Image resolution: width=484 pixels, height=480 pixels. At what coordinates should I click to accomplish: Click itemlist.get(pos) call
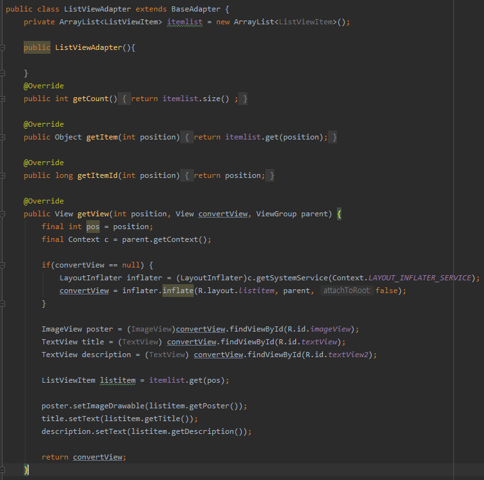pos(187,380)
